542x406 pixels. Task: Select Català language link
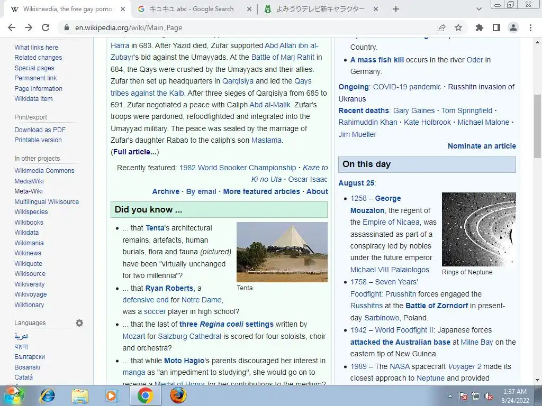(23, 377)
